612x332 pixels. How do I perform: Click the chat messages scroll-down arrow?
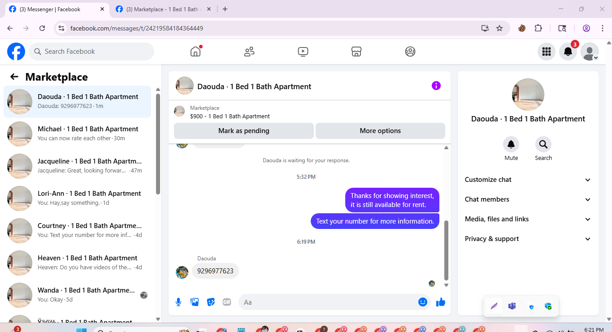pos(446,285)
